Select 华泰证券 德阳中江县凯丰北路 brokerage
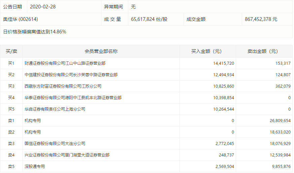294x173 pixels. click(x=73, y=97)
